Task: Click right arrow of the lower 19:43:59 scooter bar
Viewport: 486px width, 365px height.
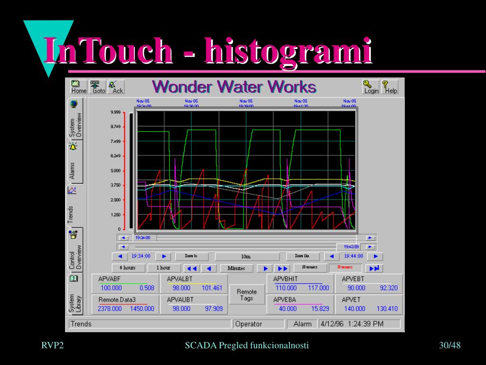Action: (x=370, y=247)
